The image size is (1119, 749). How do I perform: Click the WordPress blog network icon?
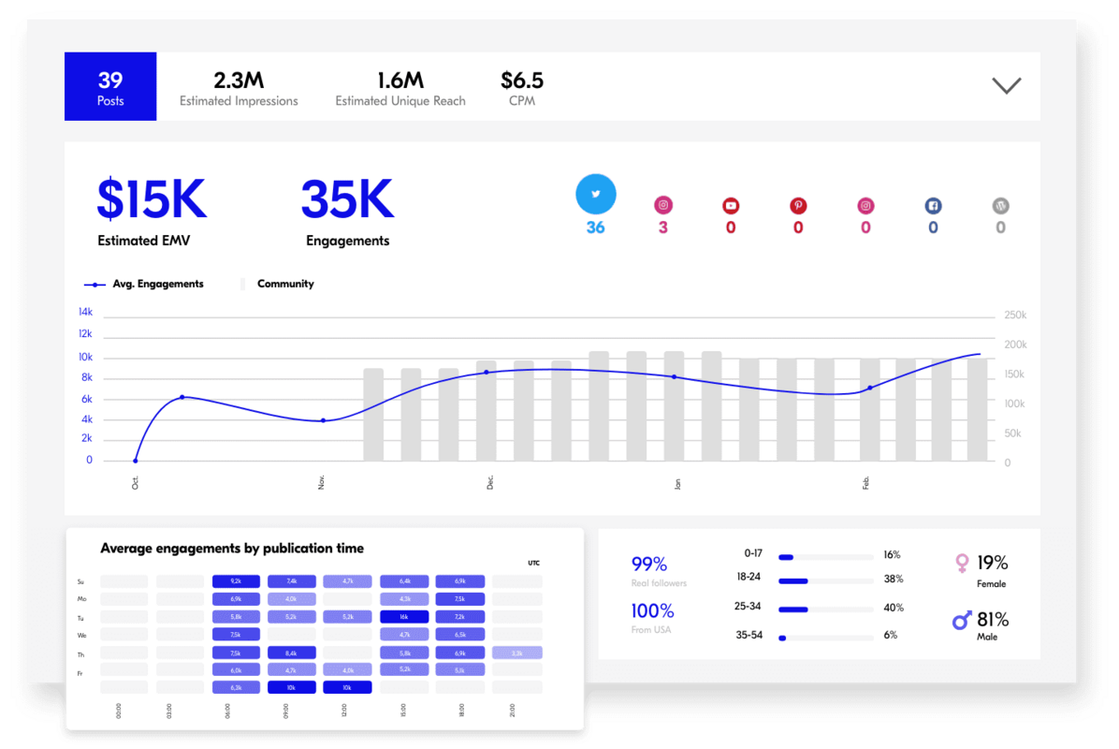1000,205
